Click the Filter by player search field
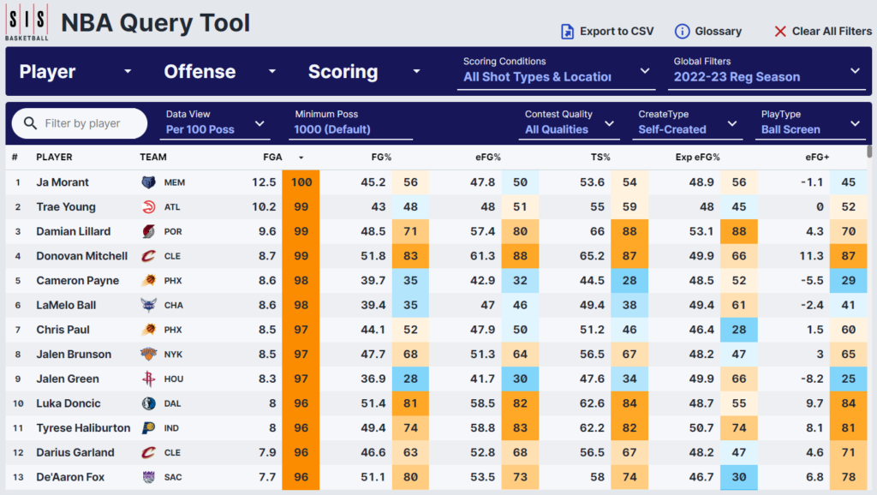This screenshot has height=495, width=877. click(x=80, y=123)
